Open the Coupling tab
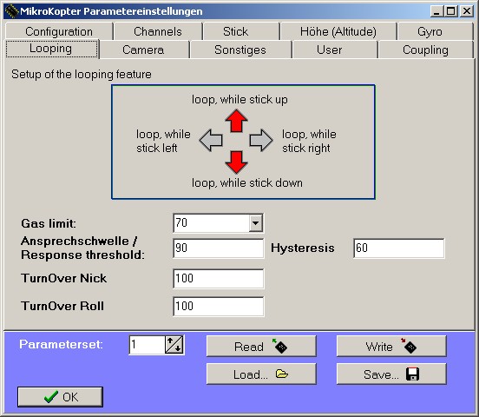The image size is (479, 417). pyautogui.click(x=425, y=50)
